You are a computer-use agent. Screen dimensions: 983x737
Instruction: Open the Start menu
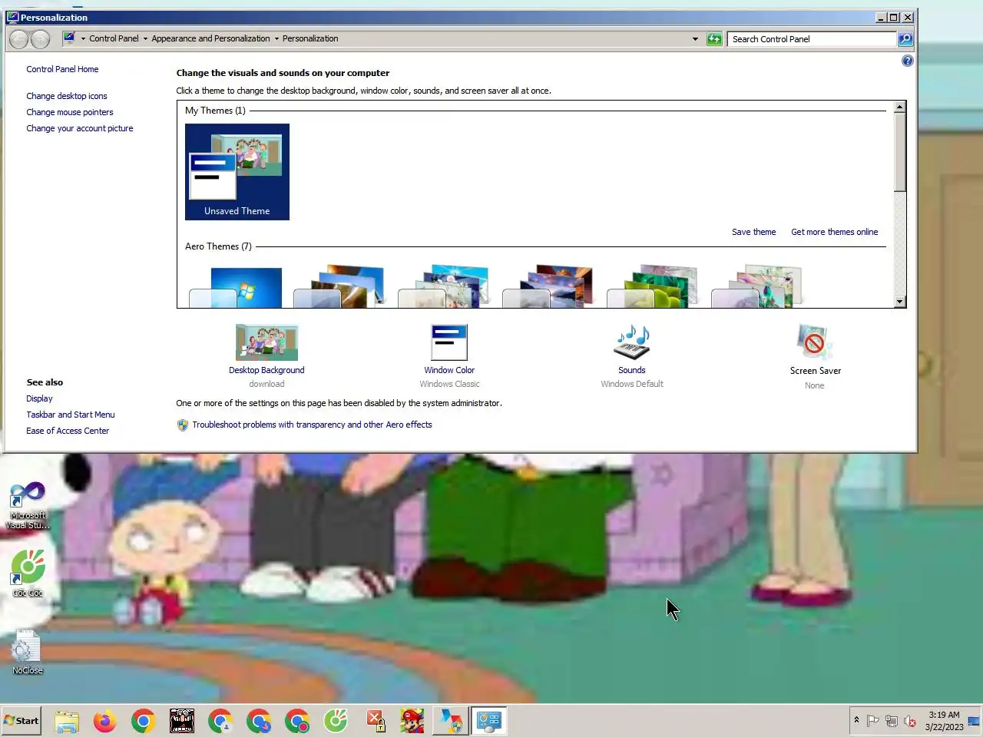[x=22, y=721]
